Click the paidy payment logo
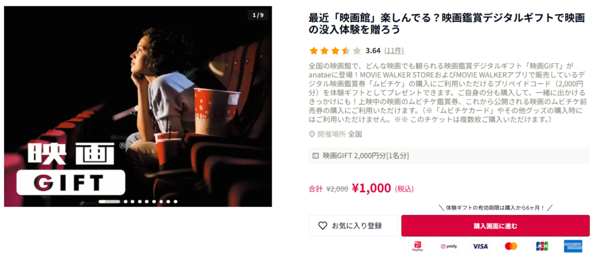Viewport: 606px width, 260px height. point(449,246)
